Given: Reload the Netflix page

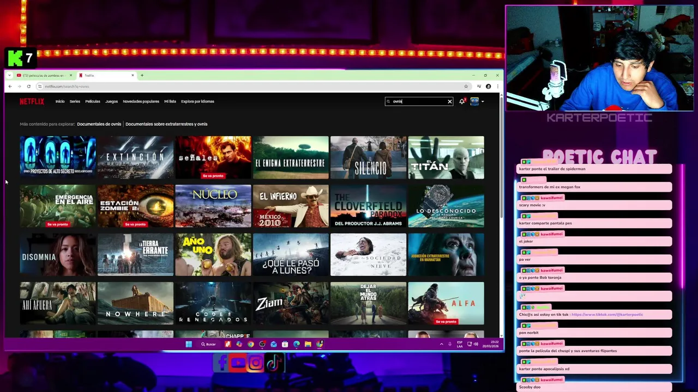Looking at the screenshot, I should pos(28,86).
